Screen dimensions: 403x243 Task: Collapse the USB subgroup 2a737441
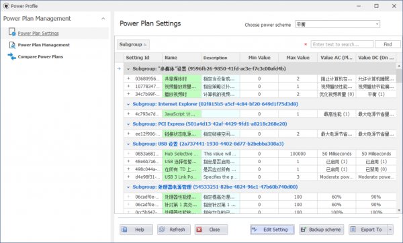(x=128, y=144)
